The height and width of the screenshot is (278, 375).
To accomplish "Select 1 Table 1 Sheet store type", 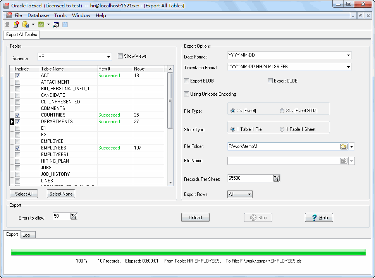I will pos(282,129).
